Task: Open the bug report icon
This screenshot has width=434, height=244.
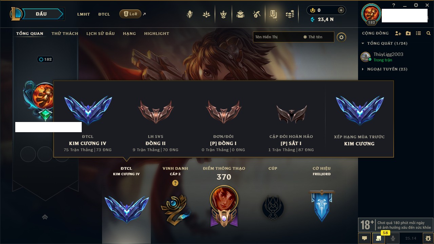Action: click(x=428, y=238)
